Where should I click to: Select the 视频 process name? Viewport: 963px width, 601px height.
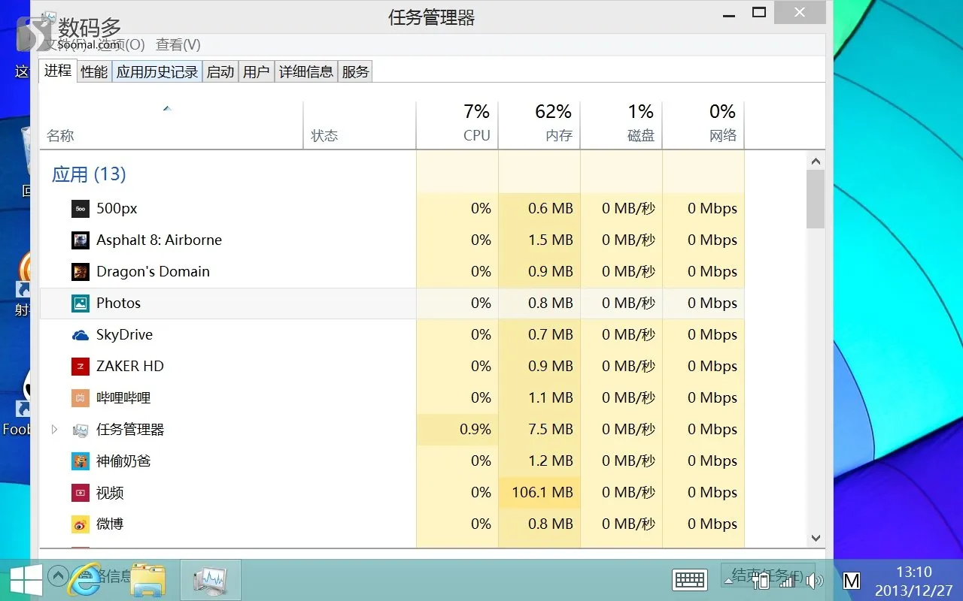[x=110, y=493]
